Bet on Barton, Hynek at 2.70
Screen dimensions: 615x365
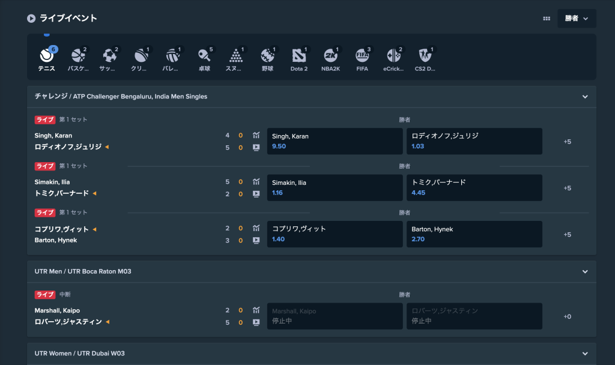click(x=474, y=234)
